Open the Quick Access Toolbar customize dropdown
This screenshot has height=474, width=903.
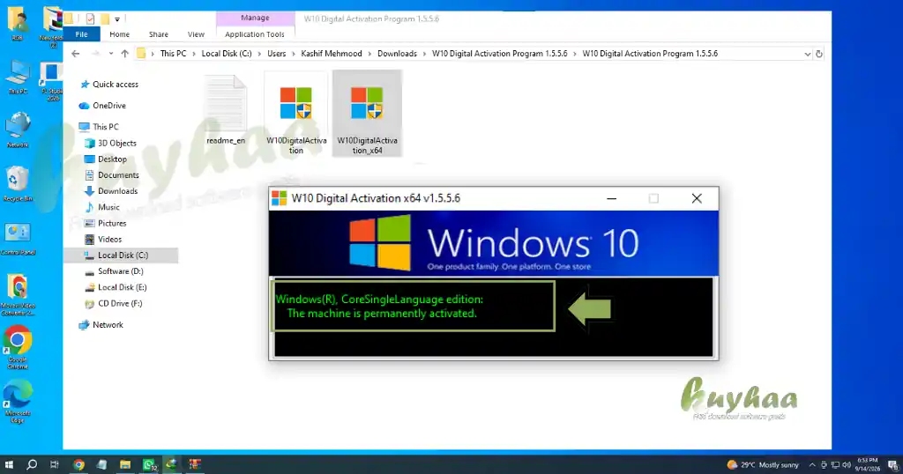117,19
